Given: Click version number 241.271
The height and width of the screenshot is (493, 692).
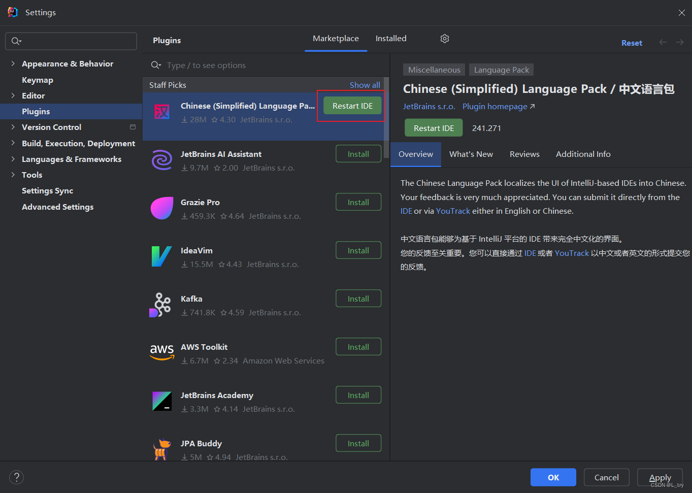Looking at the screenshot, I should click(x=486, y=128).
